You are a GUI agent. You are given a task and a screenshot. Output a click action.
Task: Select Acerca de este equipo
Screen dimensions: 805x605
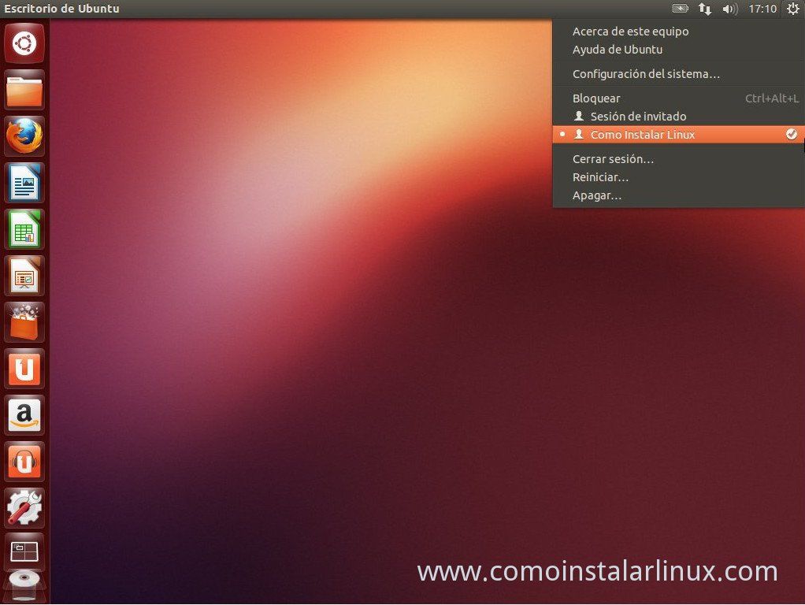click(x=679, y=32)
